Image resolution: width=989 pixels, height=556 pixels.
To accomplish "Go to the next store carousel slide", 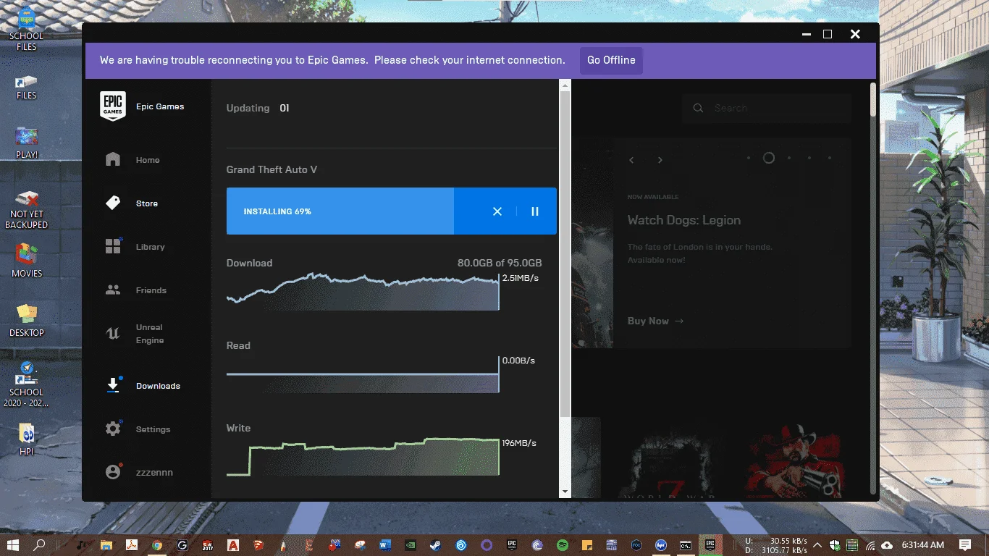I will [x=660, y=160].
